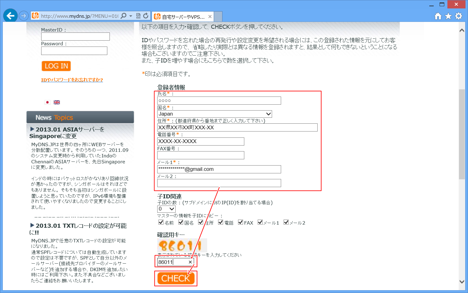Open browser Tools via the gear icon

click(458, 16)
